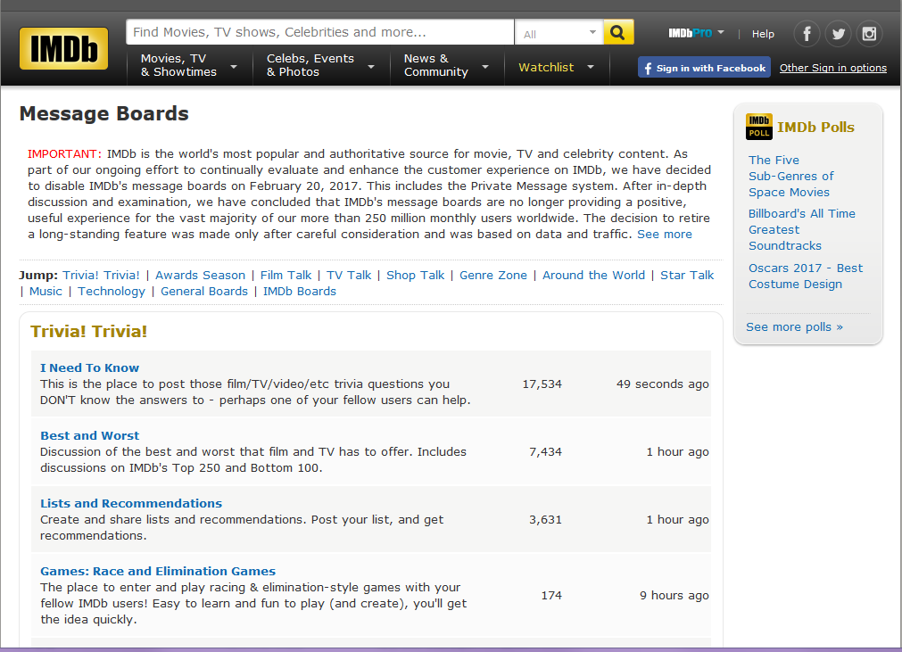Click the Message Boards page heading
Screen dimensions: 902x652
(x=104, y=113)
